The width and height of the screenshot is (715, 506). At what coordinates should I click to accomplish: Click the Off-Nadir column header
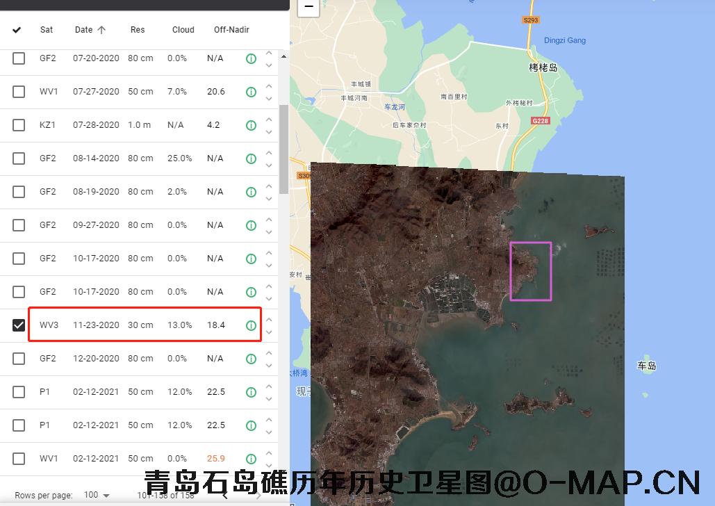tap(231, 30)
